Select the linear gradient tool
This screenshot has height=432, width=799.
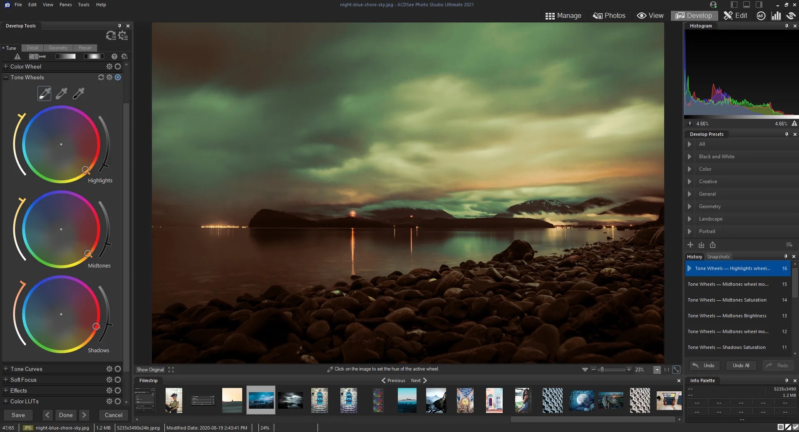(66, 56)
